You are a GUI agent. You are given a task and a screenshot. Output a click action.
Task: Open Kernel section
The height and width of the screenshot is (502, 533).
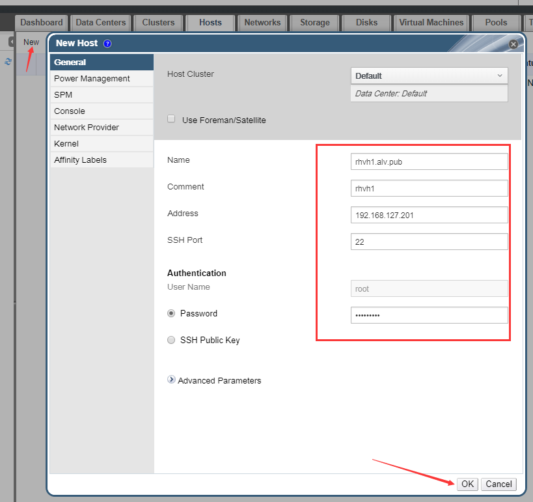[102, 144]
